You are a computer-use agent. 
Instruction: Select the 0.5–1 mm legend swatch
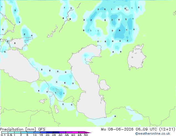(x=11, y=132)
